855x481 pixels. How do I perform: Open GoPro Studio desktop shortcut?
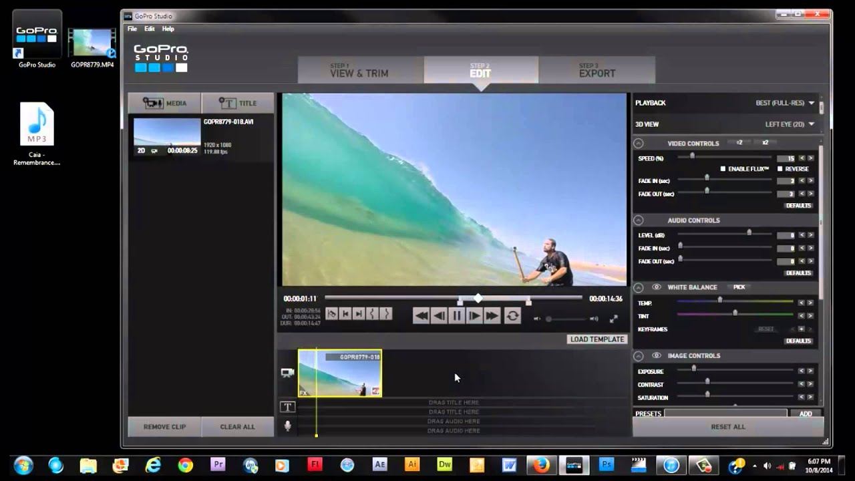(37, 40)
